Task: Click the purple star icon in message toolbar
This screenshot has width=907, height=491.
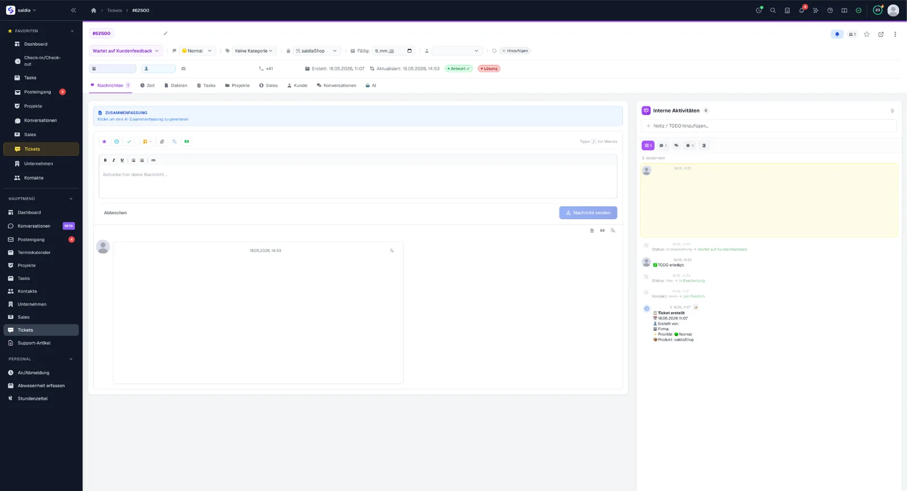Action: [104, 142]
